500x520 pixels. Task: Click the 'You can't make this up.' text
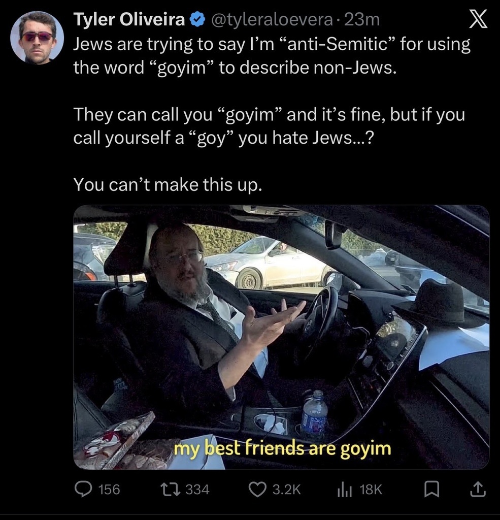tap(168, 184)
